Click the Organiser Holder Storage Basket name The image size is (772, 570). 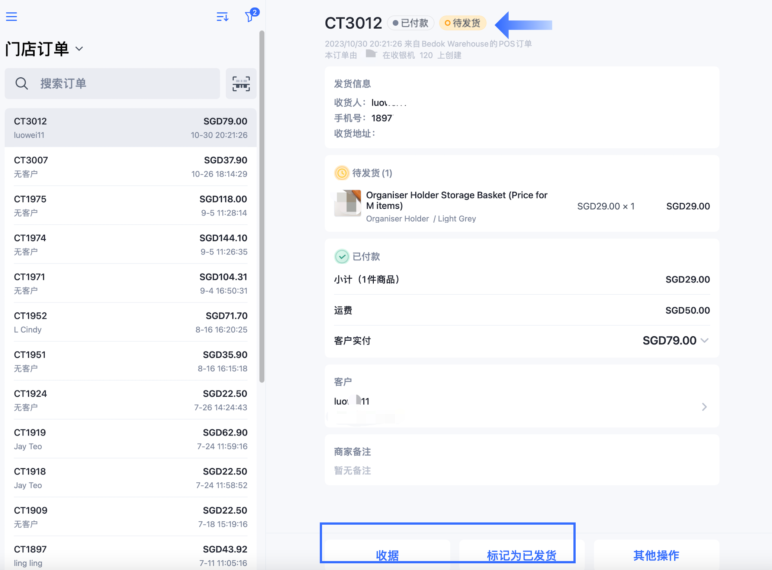coord(457,200)
